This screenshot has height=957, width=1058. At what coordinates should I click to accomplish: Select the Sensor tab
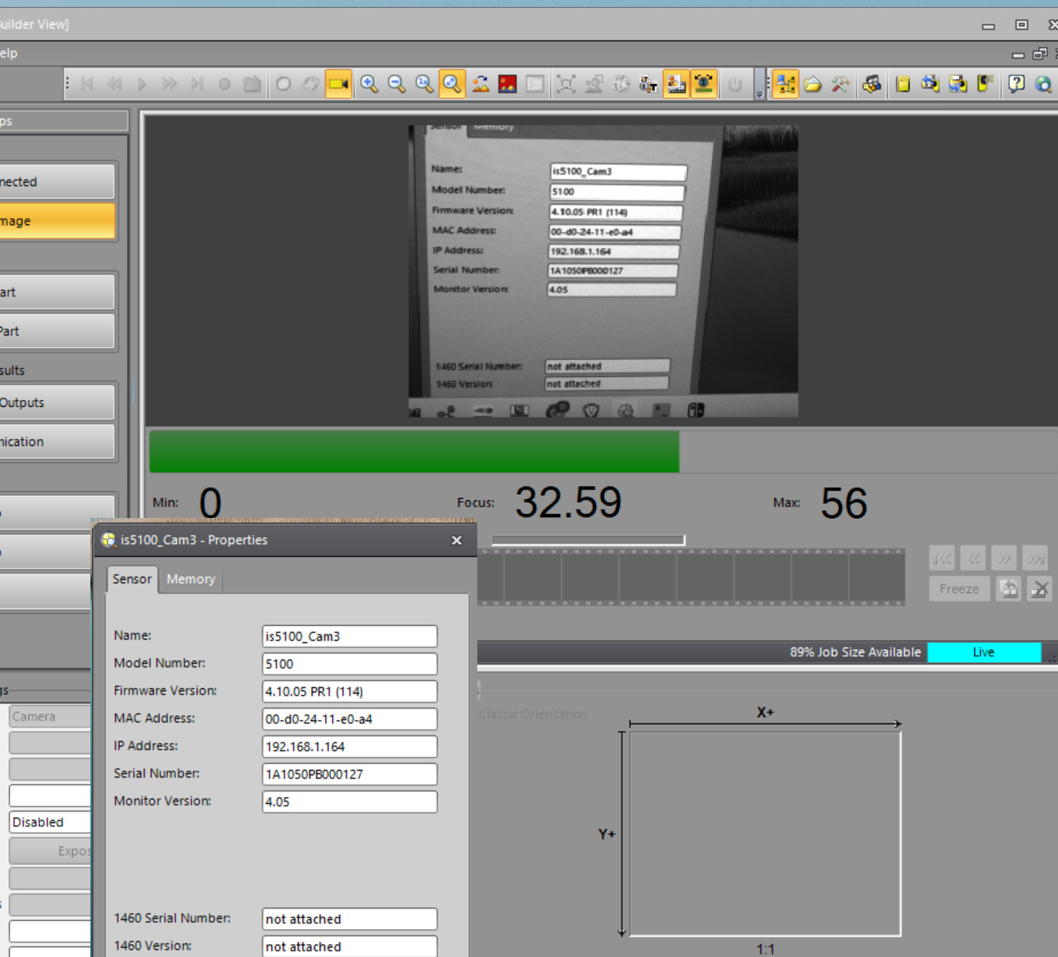coord(132,579)
